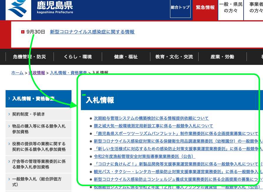
Task: Click the red arrow icon beside 9月30日
Action: [23, 32]
